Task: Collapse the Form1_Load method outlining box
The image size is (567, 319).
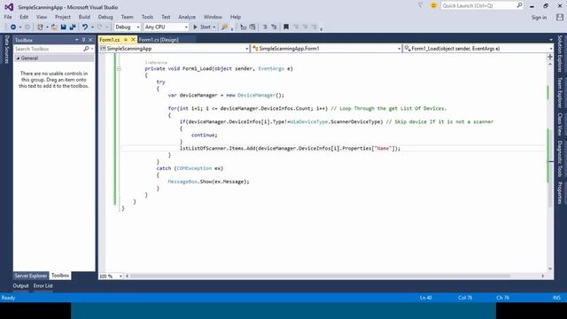Action: [119, 69]
